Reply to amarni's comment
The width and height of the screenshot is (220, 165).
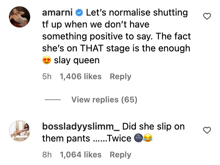[x=120, y=77]
